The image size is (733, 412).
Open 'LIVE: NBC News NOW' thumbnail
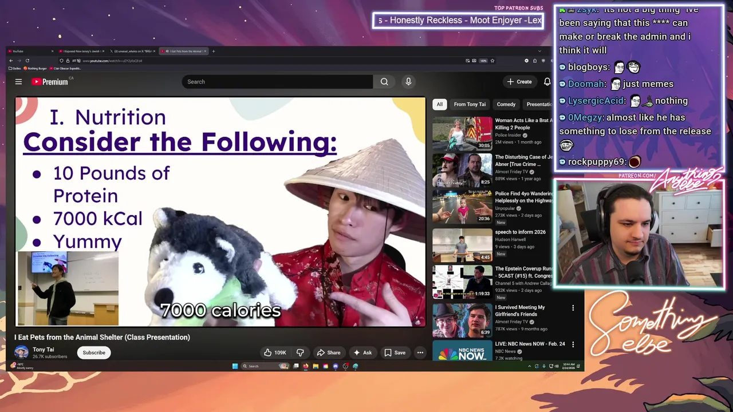click(x=462, y=350)
